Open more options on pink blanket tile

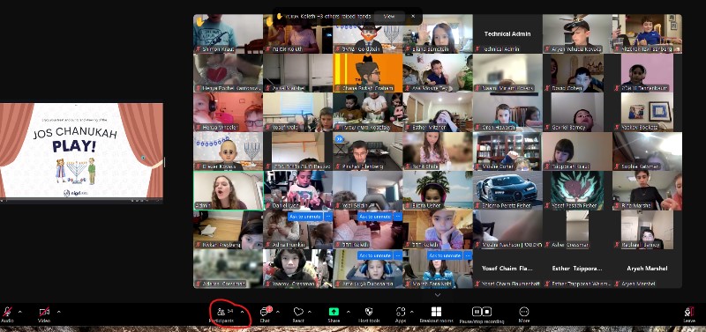click(398, 217)
